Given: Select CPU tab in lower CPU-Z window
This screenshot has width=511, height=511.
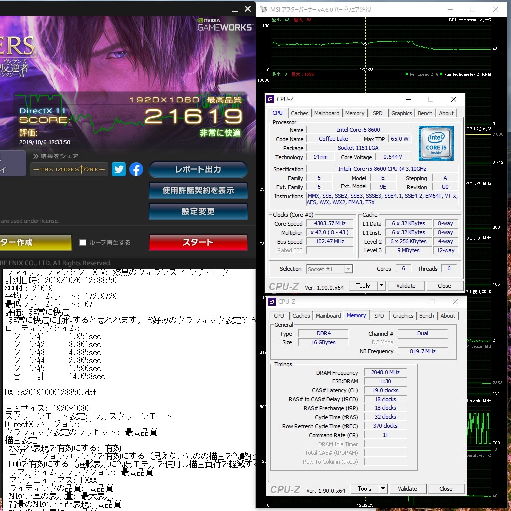Looking at the screenshot, I should (x=279, y=316).
